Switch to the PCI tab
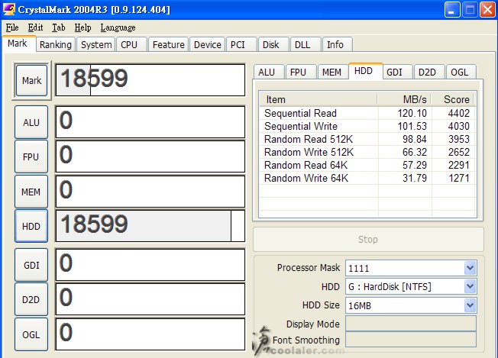The image size is (498, 358). click(241, 44)
